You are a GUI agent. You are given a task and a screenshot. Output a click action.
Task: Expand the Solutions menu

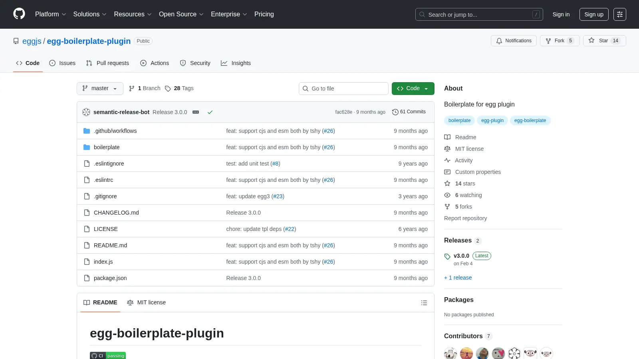tap(90, 14)
